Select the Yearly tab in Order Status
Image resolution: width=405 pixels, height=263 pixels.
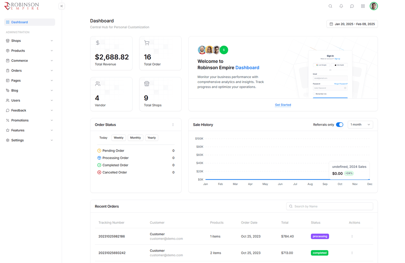[152, 137]
